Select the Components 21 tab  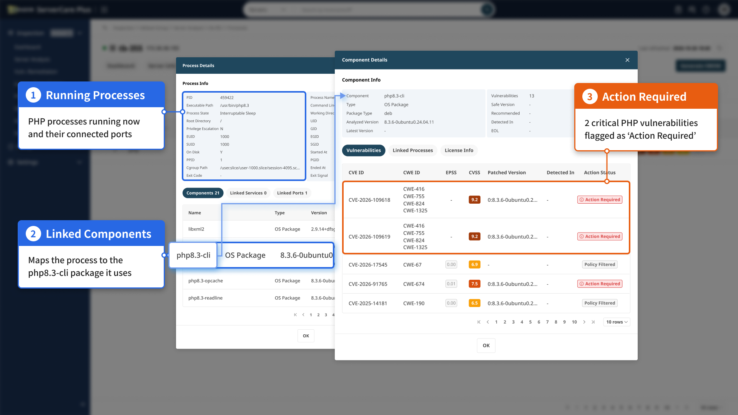coord(203,193)
